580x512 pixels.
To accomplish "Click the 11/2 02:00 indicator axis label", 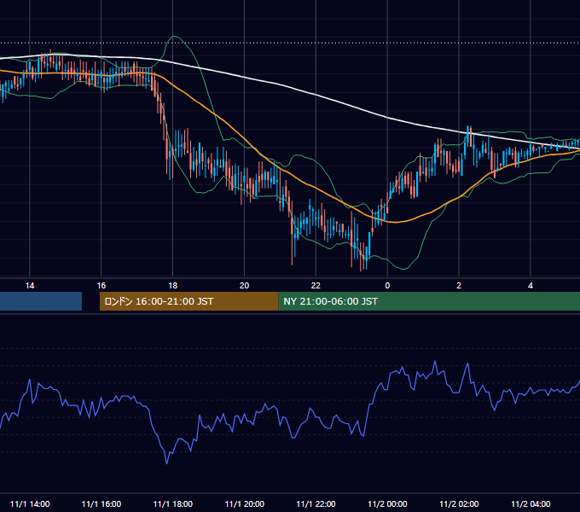I will [x=459, y=503].
